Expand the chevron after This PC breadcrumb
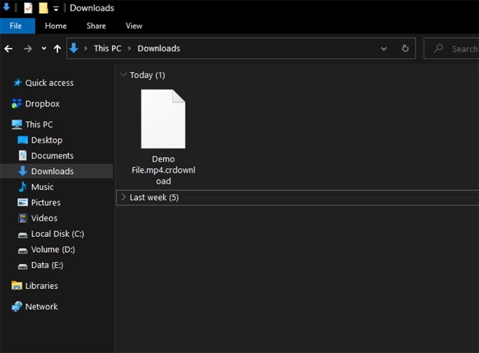This screenshot has height=353, width=479. pyautogui.click(x=129, y=48)
